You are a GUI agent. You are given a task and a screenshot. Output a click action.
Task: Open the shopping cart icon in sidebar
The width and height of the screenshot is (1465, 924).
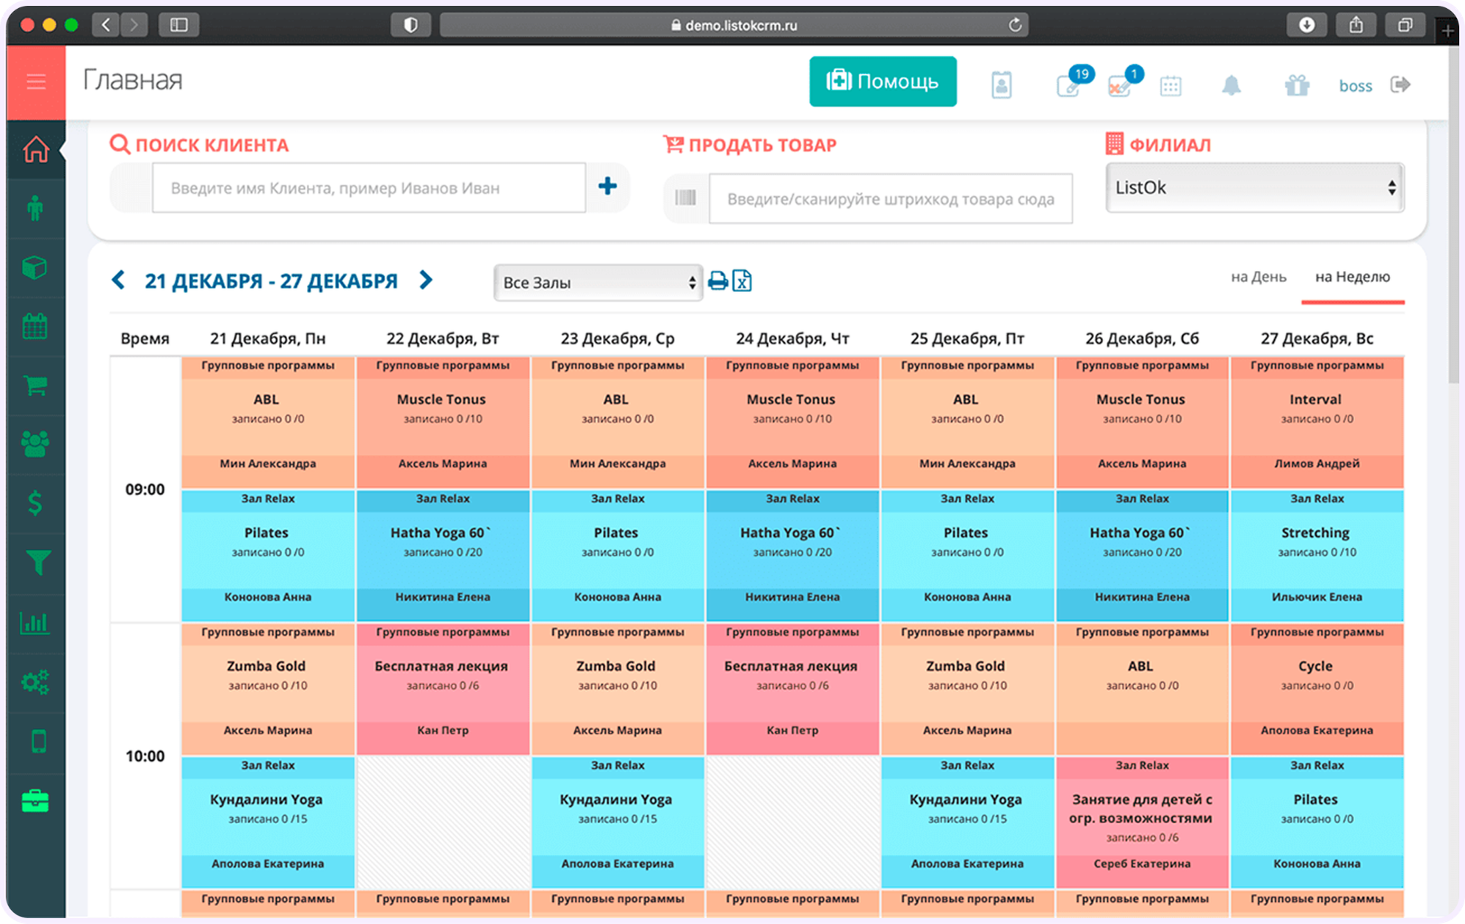35,385
